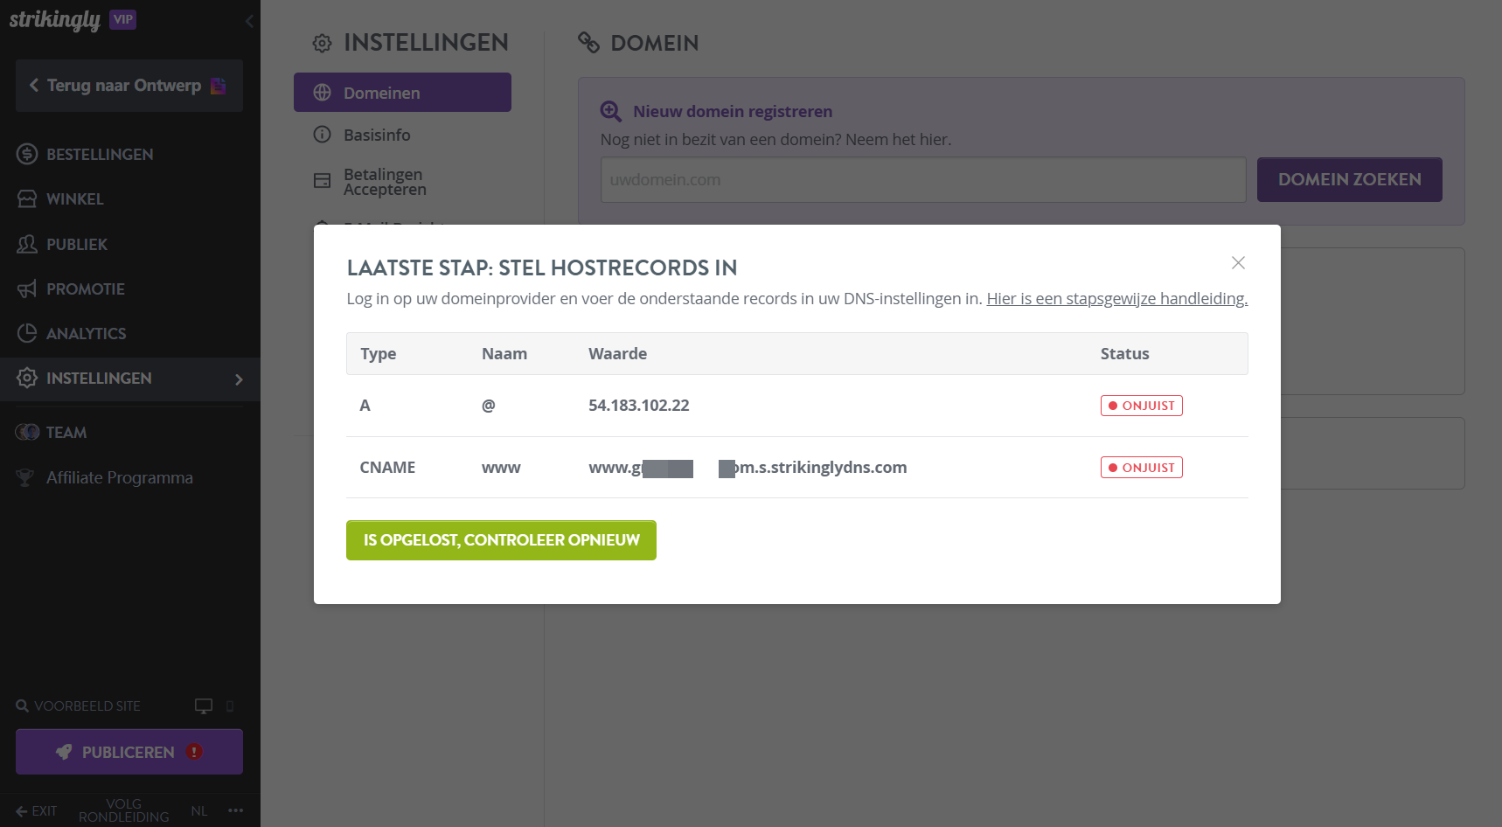Click the Betalingen card icon
1502x827 pixels.
tap(323, 181)
